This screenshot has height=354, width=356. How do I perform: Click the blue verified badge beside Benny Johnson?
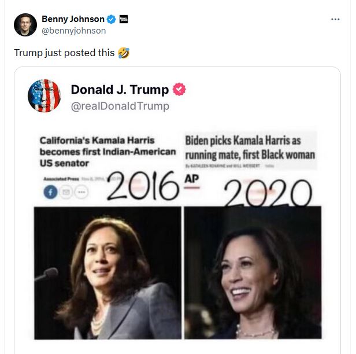tap(112, 20)
